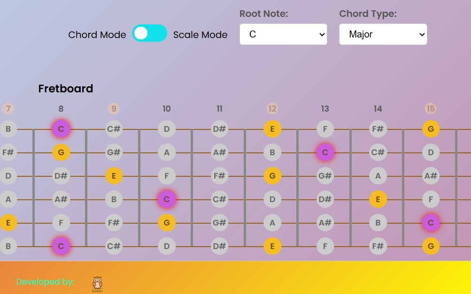Click the Sunny owl logo

click(97, 283)
